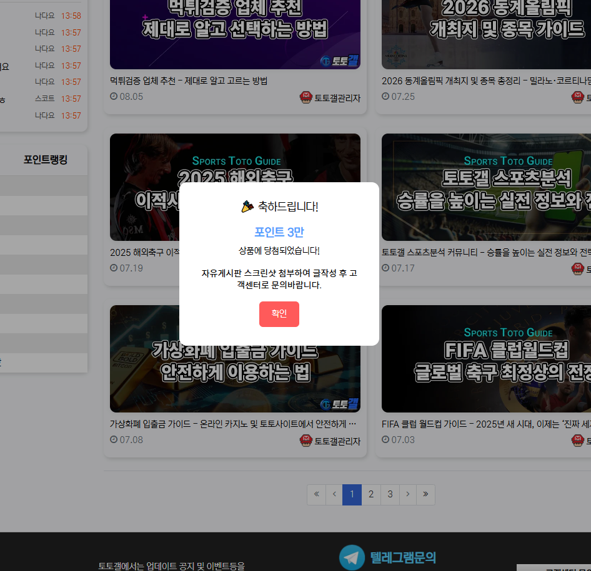This screenshot has height=571, width=591.
Task: Select pagination page 3
Action: click(x=390, y=494)
